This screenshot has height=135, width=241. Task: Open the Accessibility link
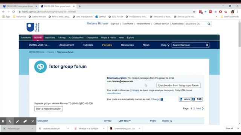click(177, 24)
